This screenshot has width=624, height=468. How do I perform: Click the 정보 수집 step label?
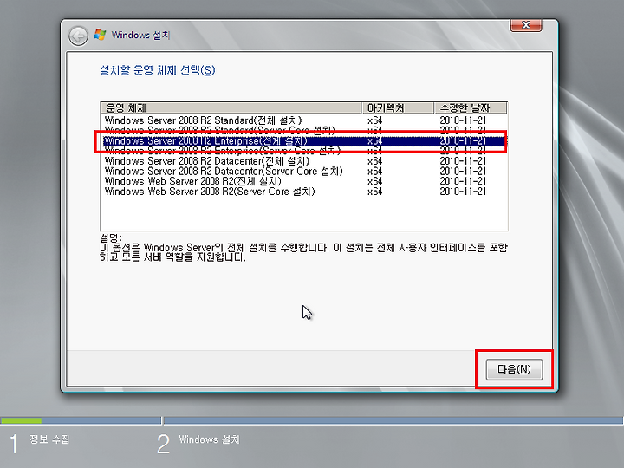(49, 439)
